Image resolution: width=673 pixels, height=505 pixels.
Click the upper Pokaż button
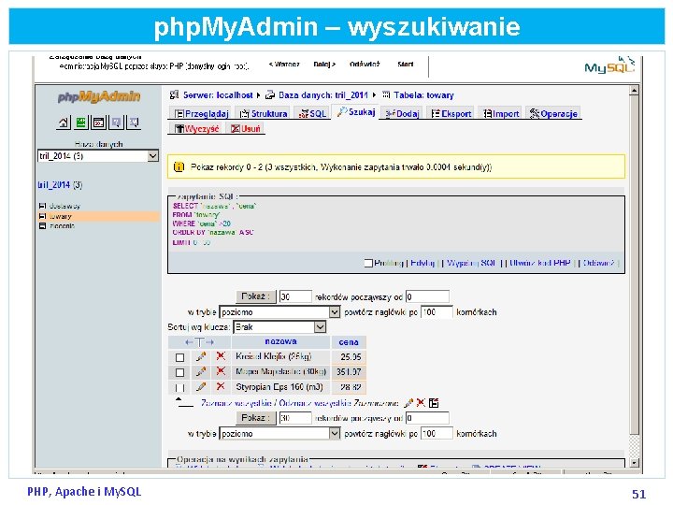pos(255,296)
